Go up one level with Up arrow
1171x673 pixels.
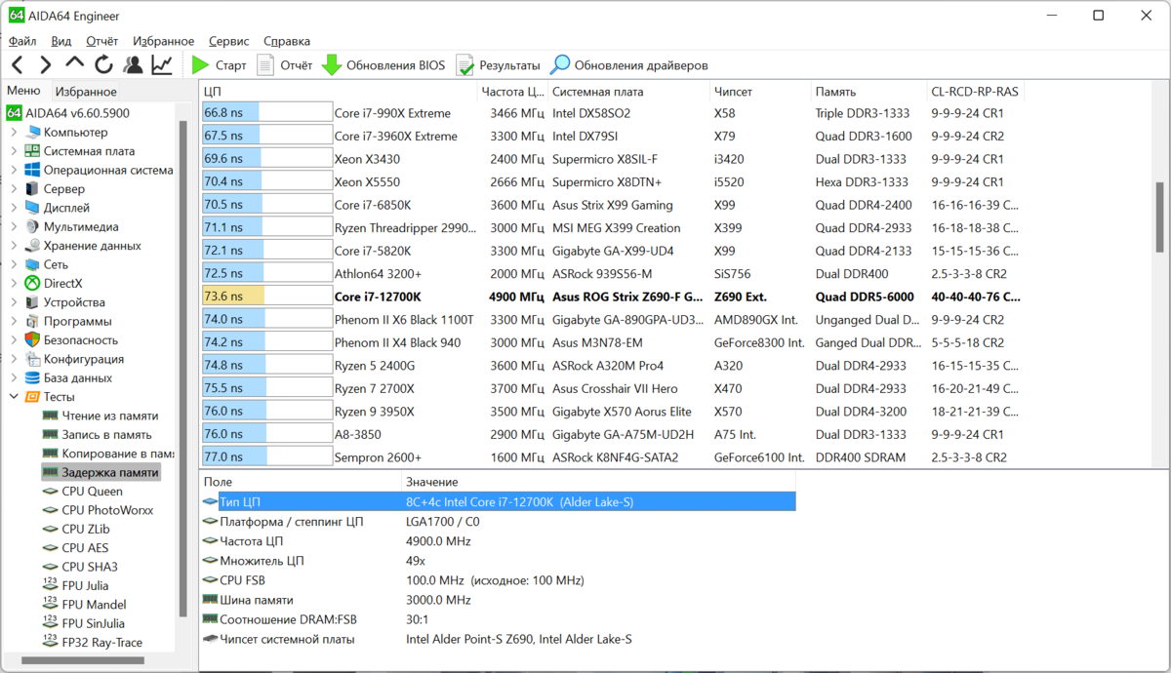point(74,64)
